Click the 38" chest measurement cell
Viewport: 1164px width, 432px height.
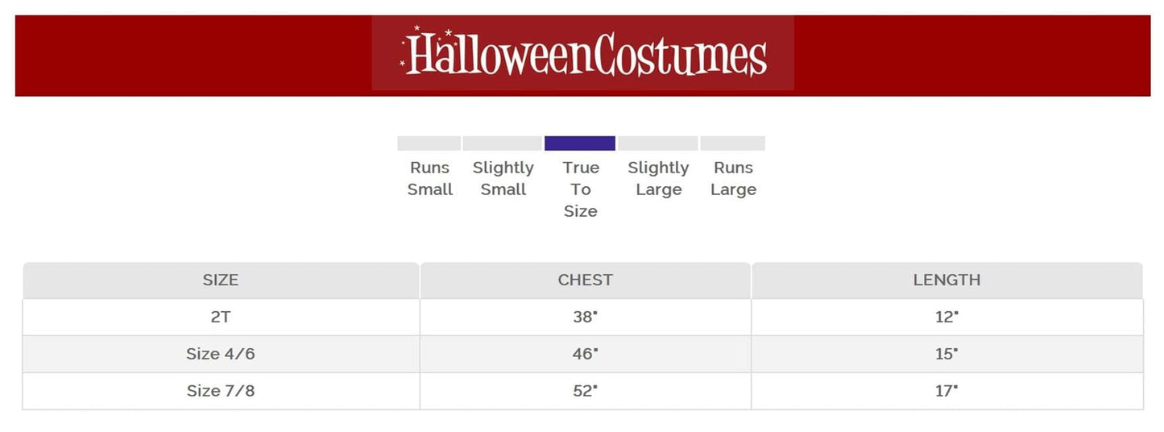(x=586, y=318)
